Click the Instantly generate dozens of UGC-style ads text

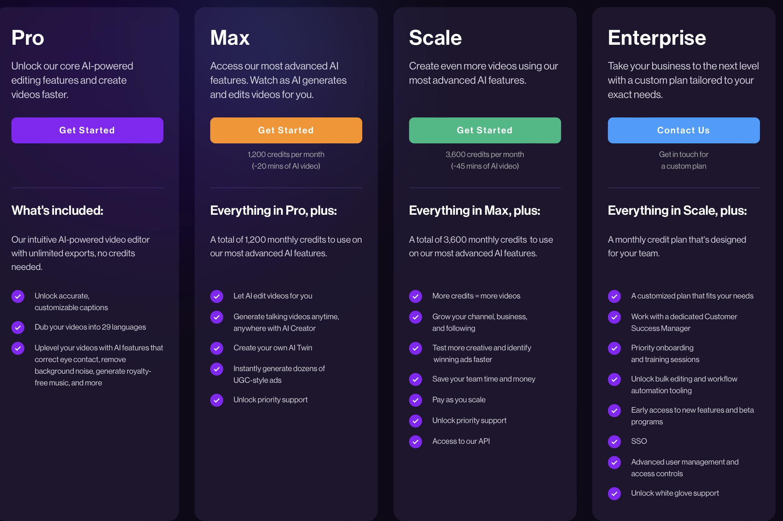[279, 374]
